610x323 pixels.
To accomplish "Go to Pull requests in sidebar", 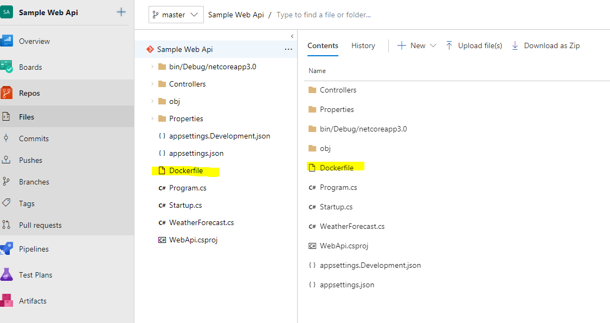I will tap(40, 225).
